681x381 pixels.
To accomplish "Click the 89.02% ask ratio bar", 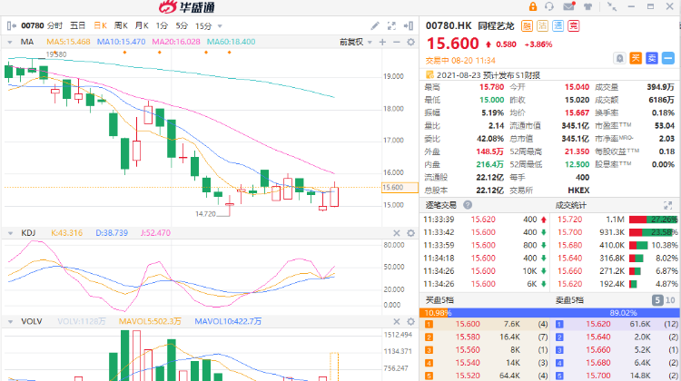I will click(566, 312).
